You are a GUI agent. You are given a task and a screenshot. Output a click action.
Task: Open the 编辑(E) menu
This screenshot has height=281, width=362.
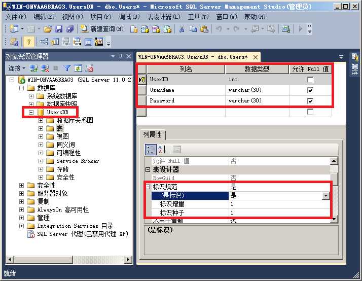[44, 17]
